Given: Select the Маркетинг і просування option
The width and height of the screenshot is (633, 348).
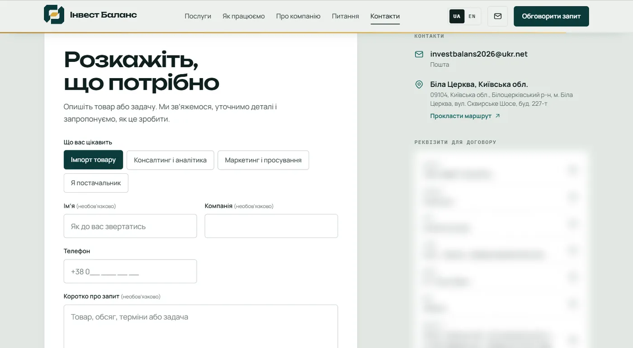Looking at the screenshot, I should pyautogui.click(x=263, y=160).
